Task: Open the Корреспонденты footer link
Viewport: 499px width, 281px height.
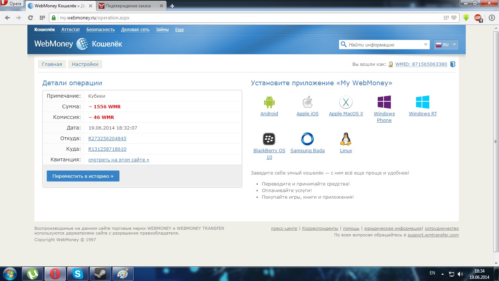Action: 320,228
